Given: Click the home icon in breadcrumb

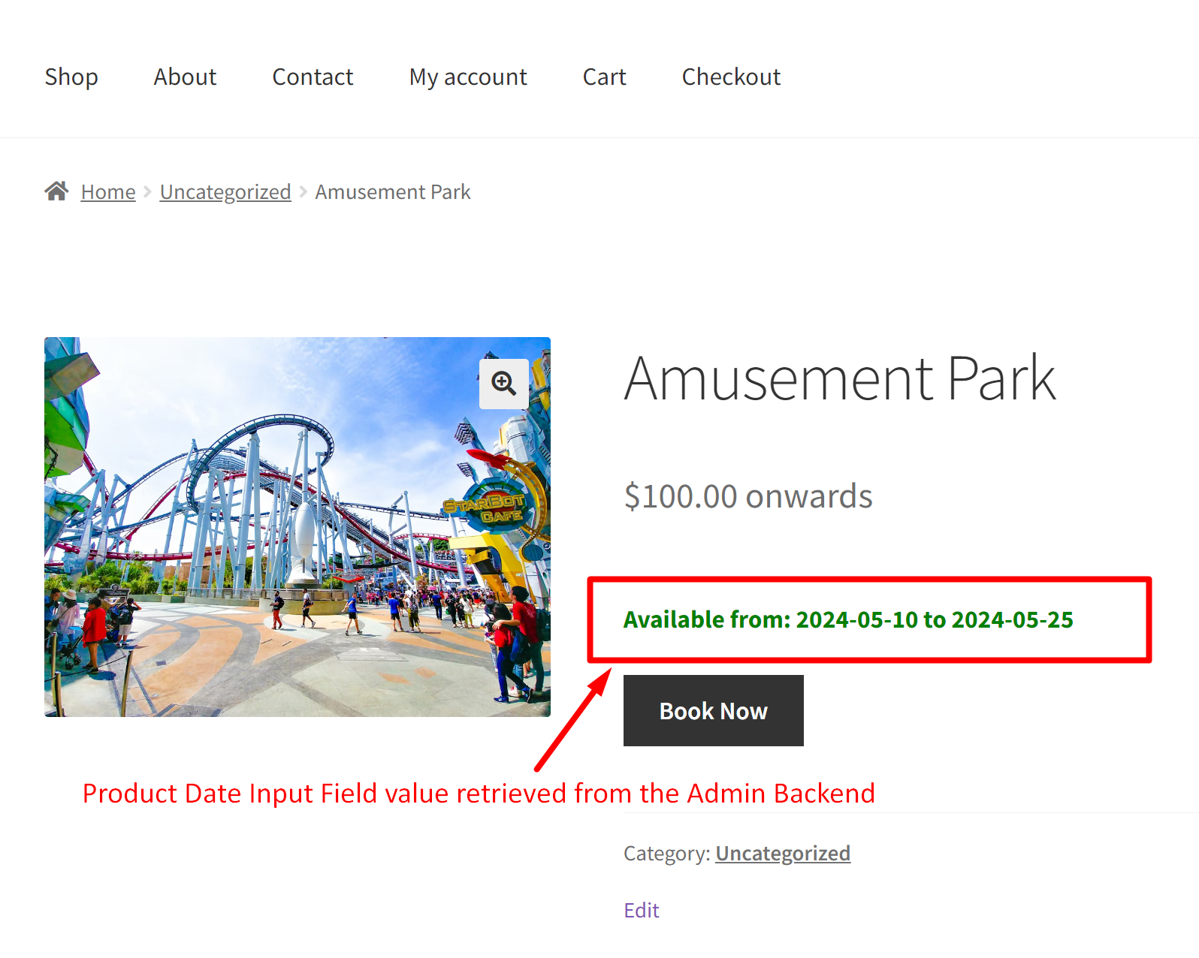Looking at the screenshot, I should click(x=56, y=191).
